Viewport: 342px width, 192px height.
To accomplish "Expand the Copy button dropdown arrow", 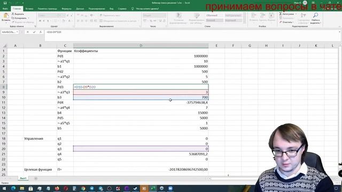I will click(28, 18).
